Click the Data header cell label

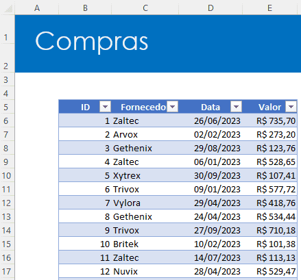(x=210, y=107)
